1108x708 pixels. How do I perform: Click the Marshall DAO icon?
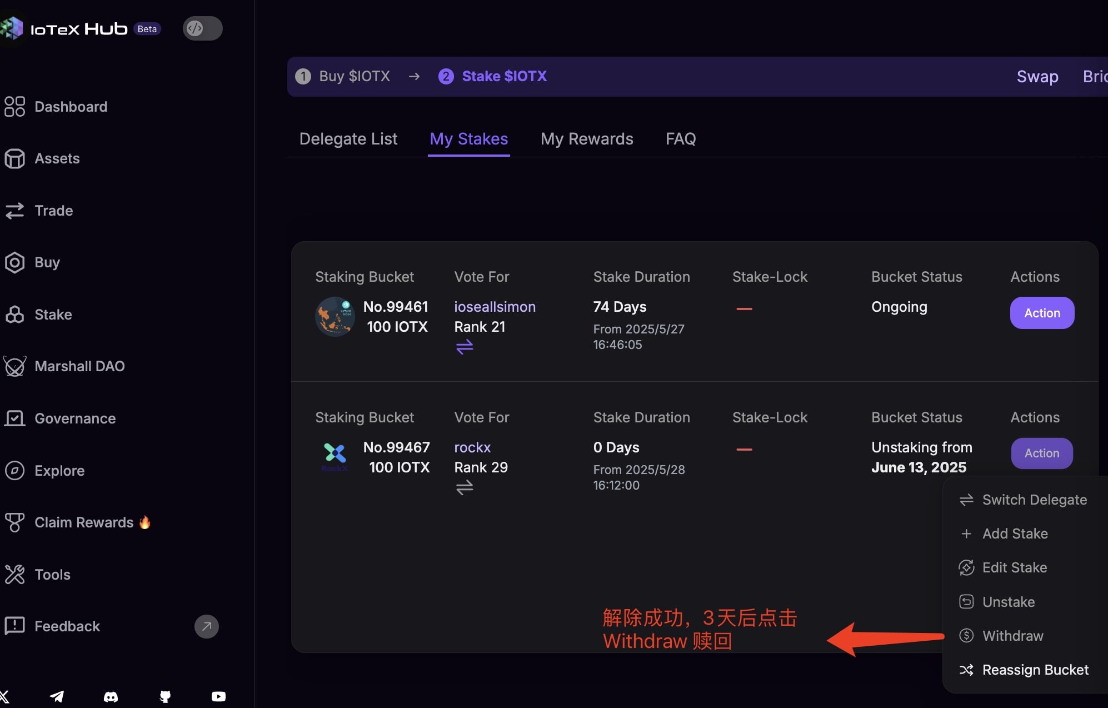[14, 366]
